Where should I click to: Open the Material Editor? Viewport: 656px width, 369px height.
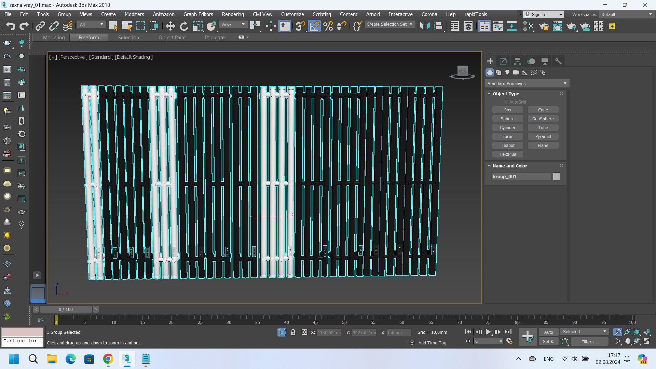tap(528, 26)
